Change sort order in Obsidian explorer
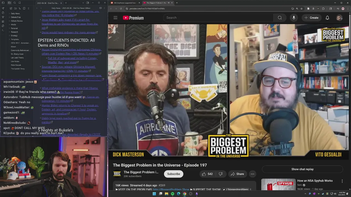 click(x=20, y=8)
